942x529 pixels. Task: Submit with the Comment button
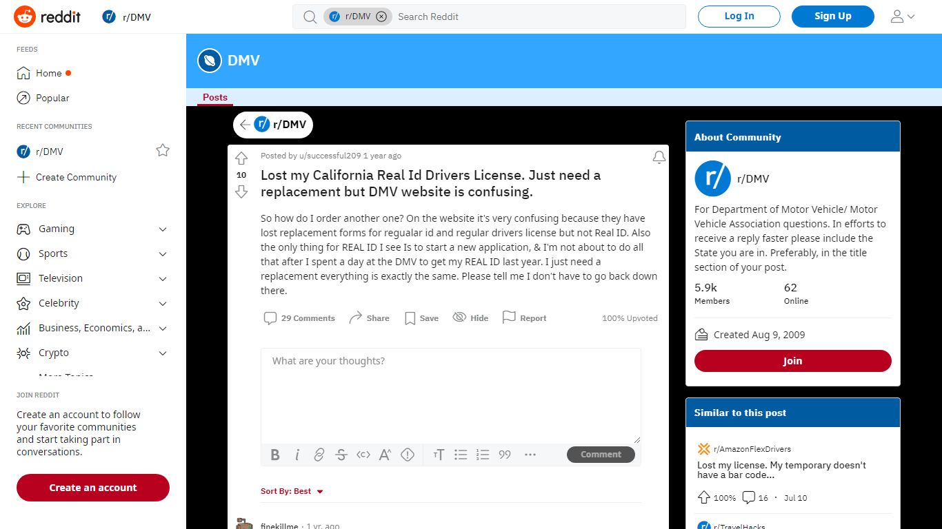[601, 455]
